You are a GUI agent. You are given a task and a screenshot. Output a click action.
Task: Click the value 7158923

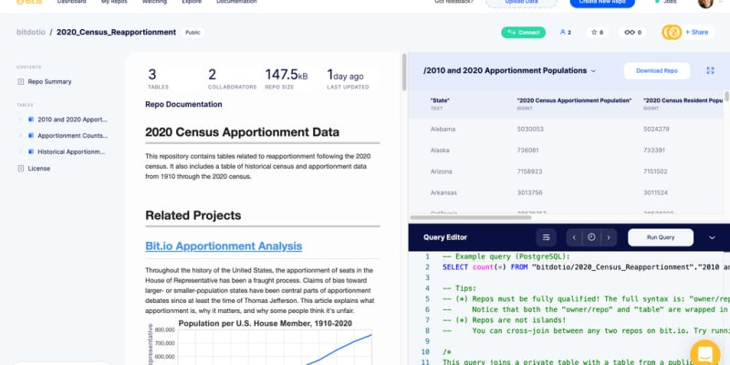pyautogui.click(x=530, y=172)
